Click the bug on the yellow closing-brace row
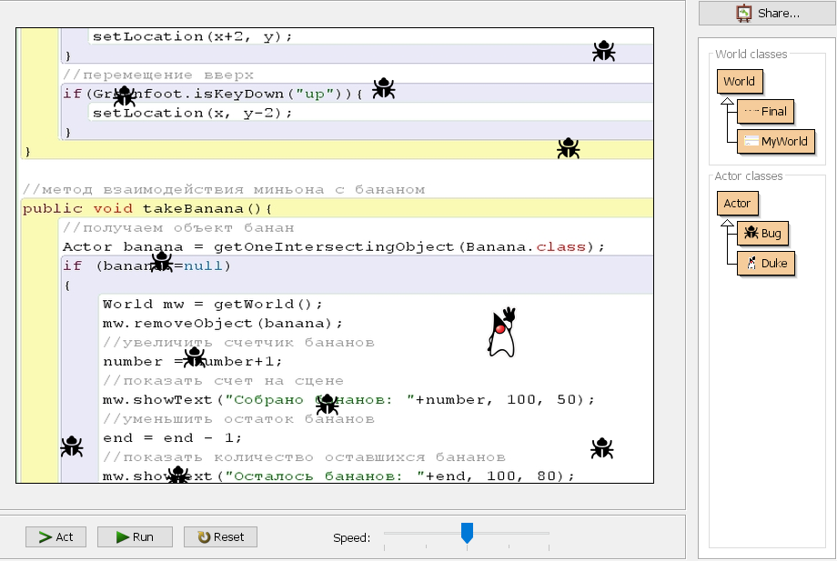837x561 pixels. pyautogui.click(x=569, y=147)
